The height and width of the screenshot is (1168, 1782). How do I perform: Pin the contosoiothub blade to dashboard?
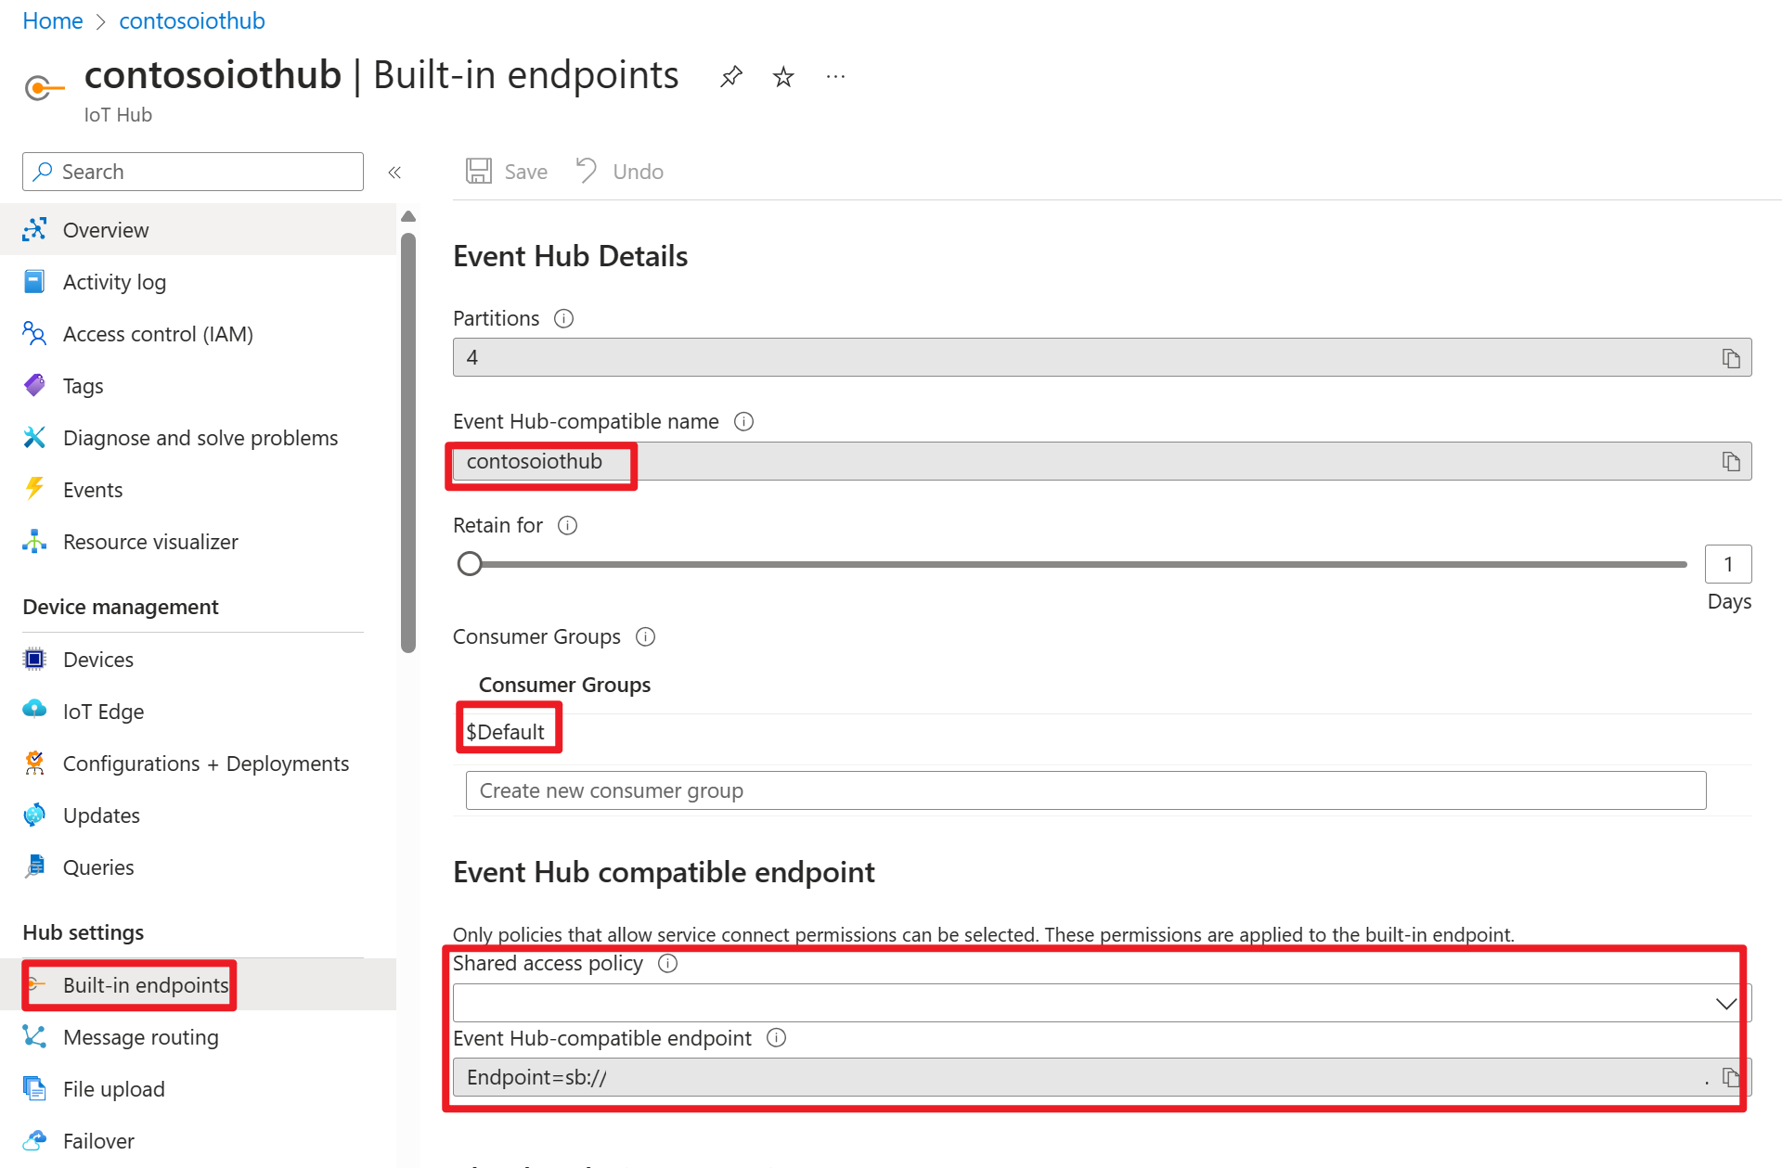[x=731, y=76]
